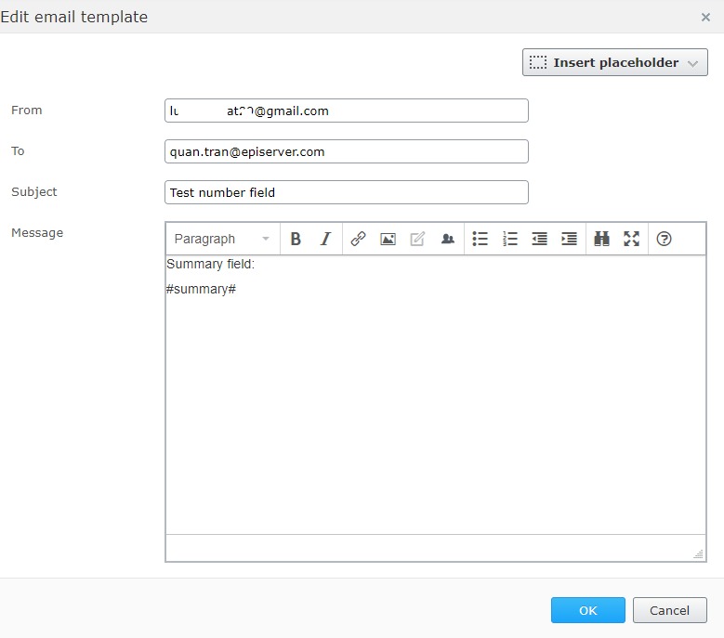Viewport: 724px width, 638px height.
Task: Toggle fullscreen editor mode
Action: [631, 239]
